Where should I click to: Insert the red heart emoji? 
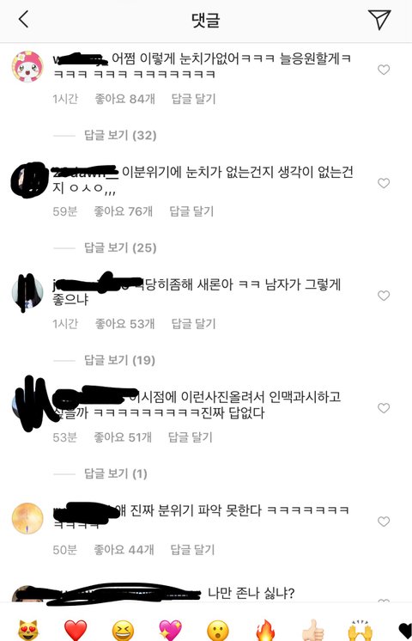(76, 630)
